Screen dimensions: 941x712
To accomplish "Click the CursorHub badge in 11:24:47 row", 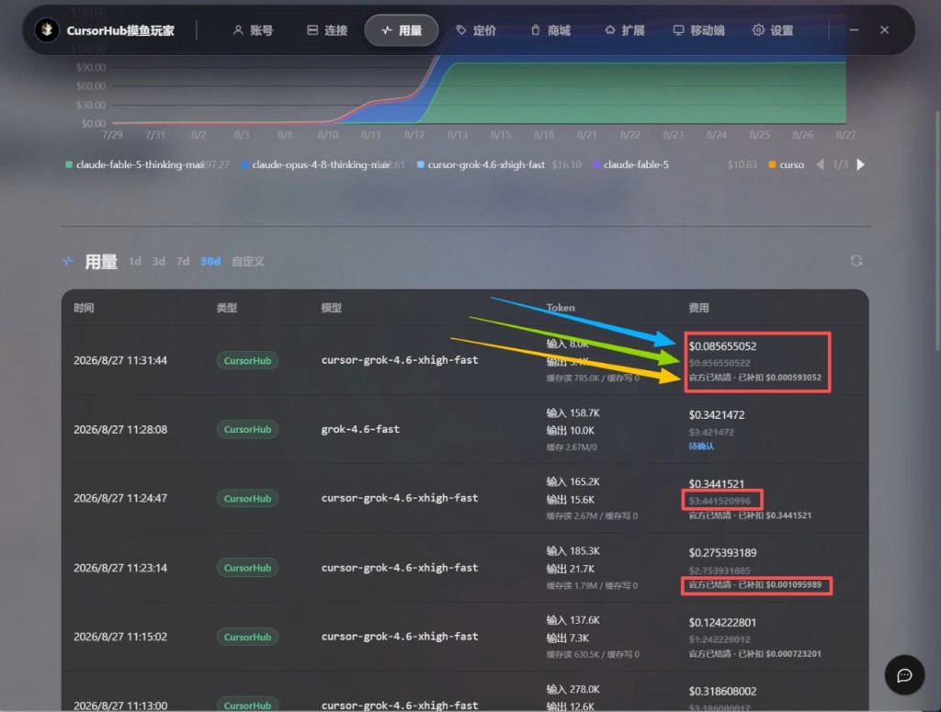I will coord(247,499).
